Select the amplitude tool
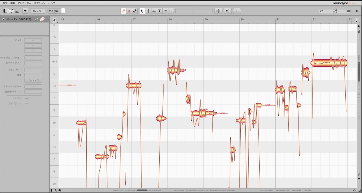Screen dimensions: 362x193 160,11
